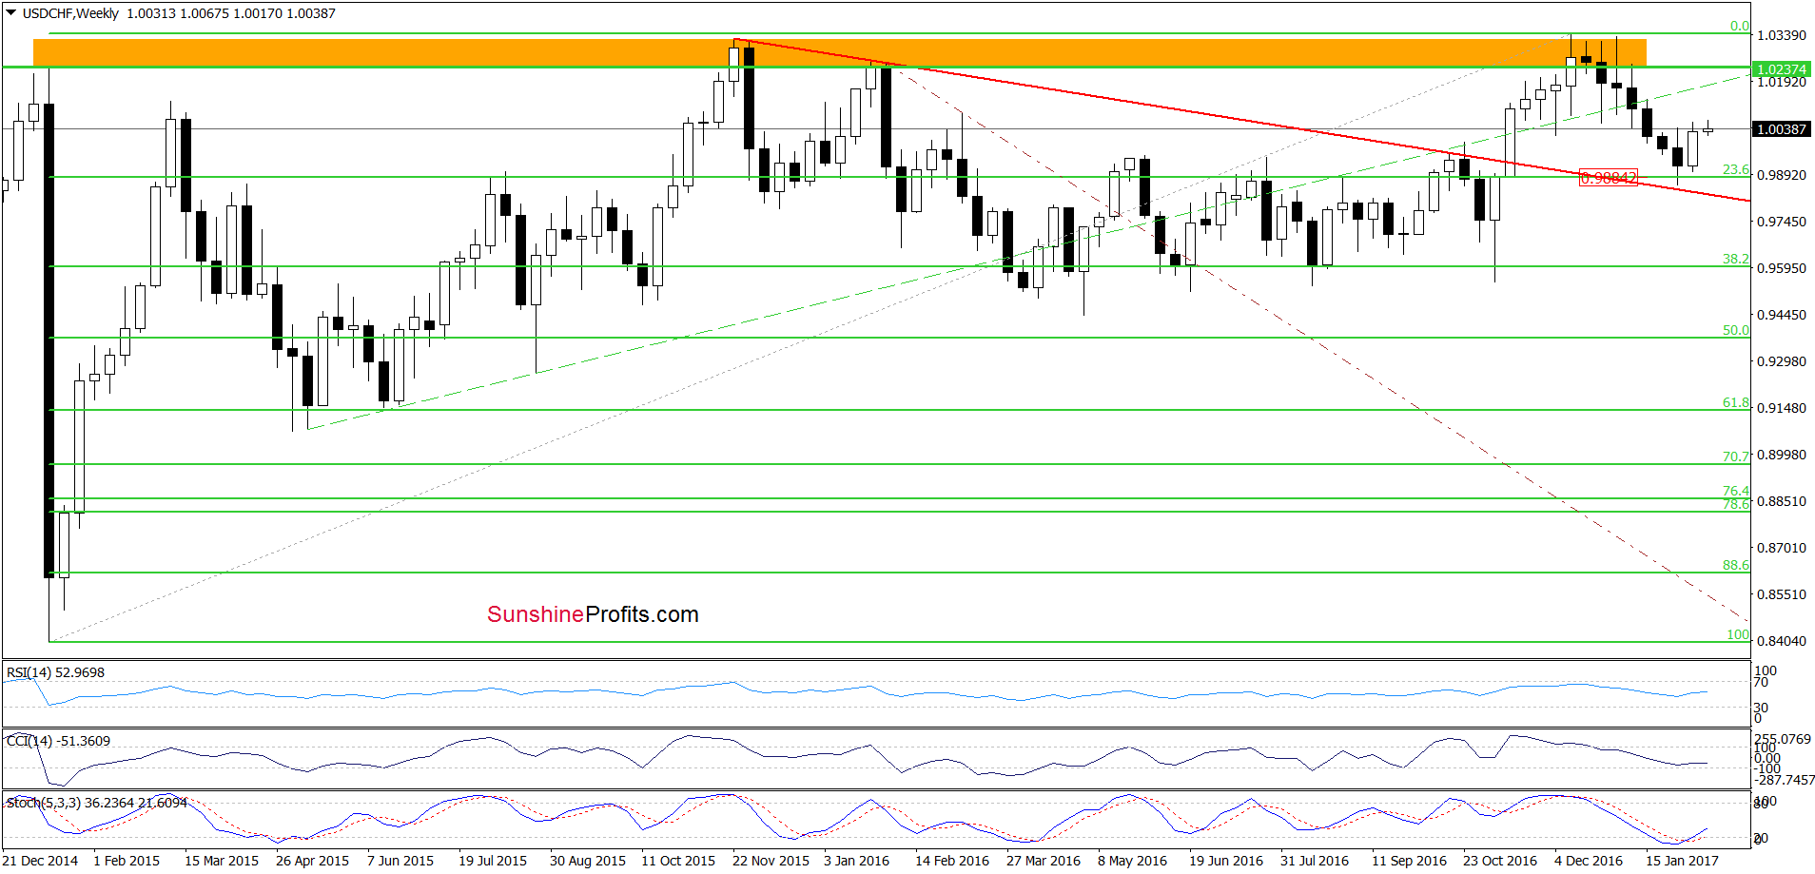Click the RSI(14) 52.9698 indicator label
The image size is (1815, 874).
[56, 672]
